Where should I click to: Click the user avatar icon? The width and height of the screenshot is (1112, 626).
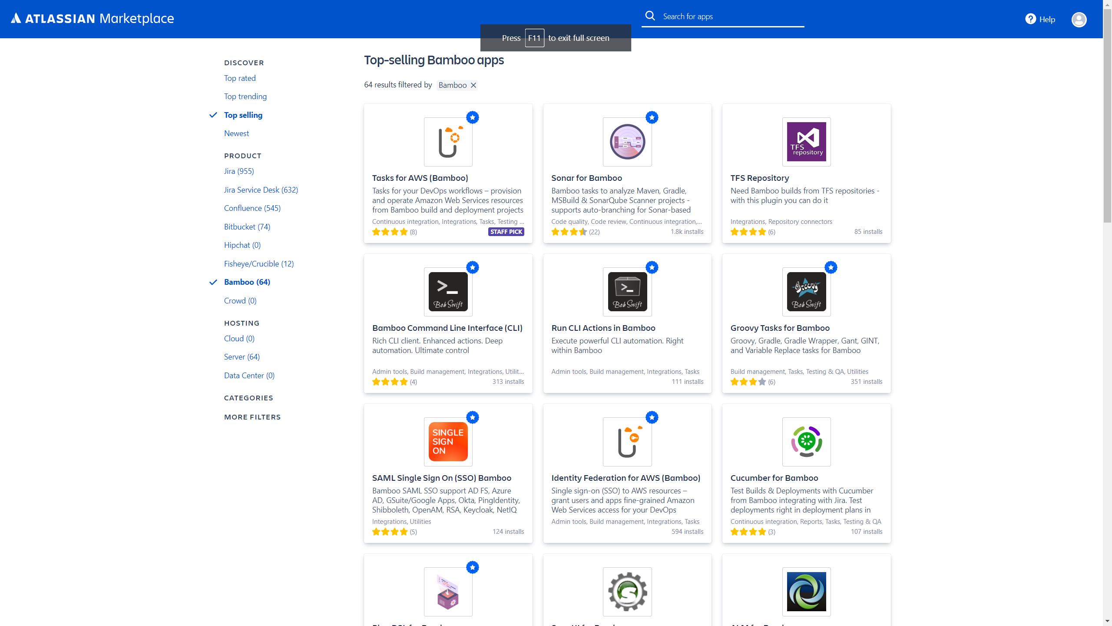1079,19
